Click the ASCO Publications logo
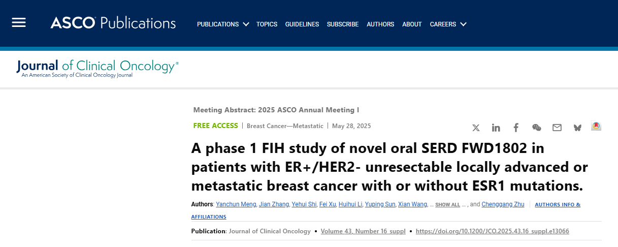Viewport: 618px width, 247px height. [x=113, y=23]
